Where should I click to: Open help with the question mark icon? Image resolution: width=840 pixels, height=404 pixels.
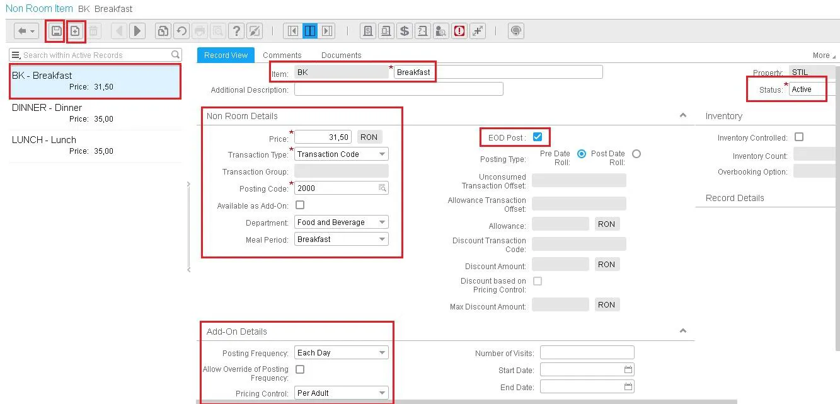236,30
